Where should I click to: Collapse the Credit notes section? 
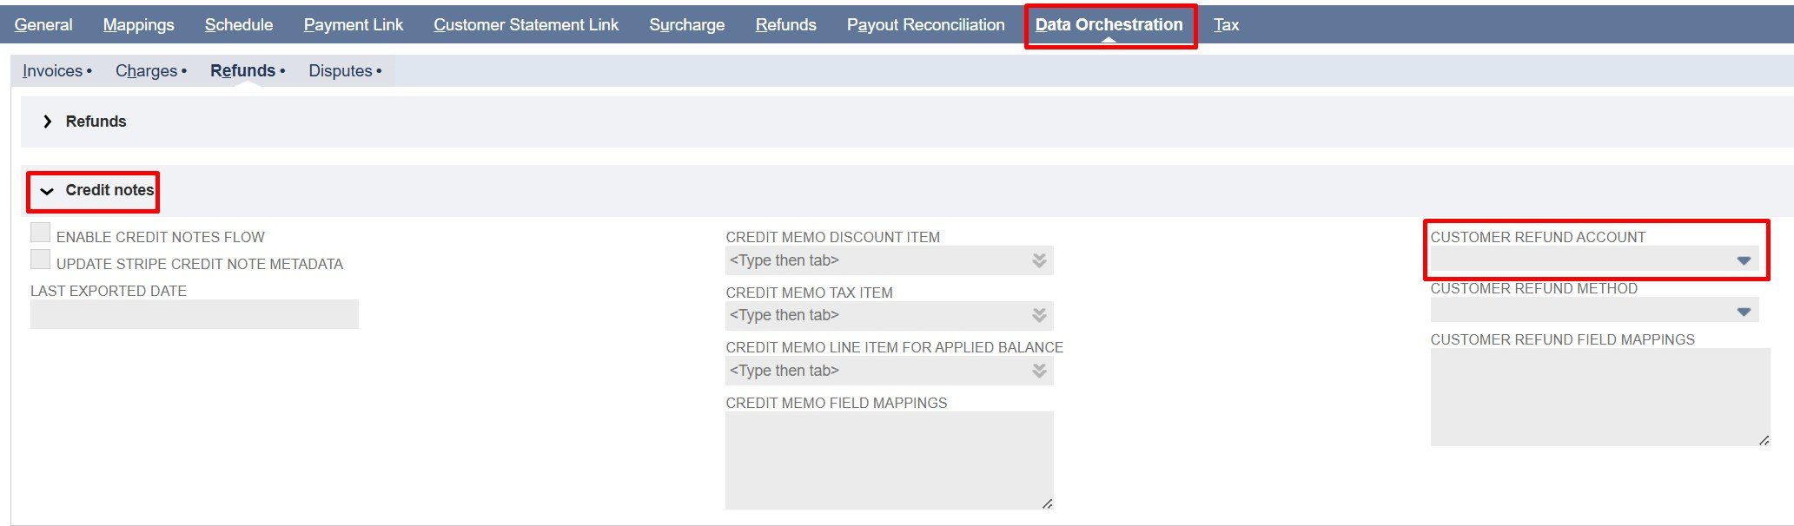point(48,191)
